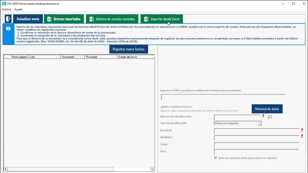Sort by Documento column header
This screenshot has height=173, width=308.
coord(73,57)
